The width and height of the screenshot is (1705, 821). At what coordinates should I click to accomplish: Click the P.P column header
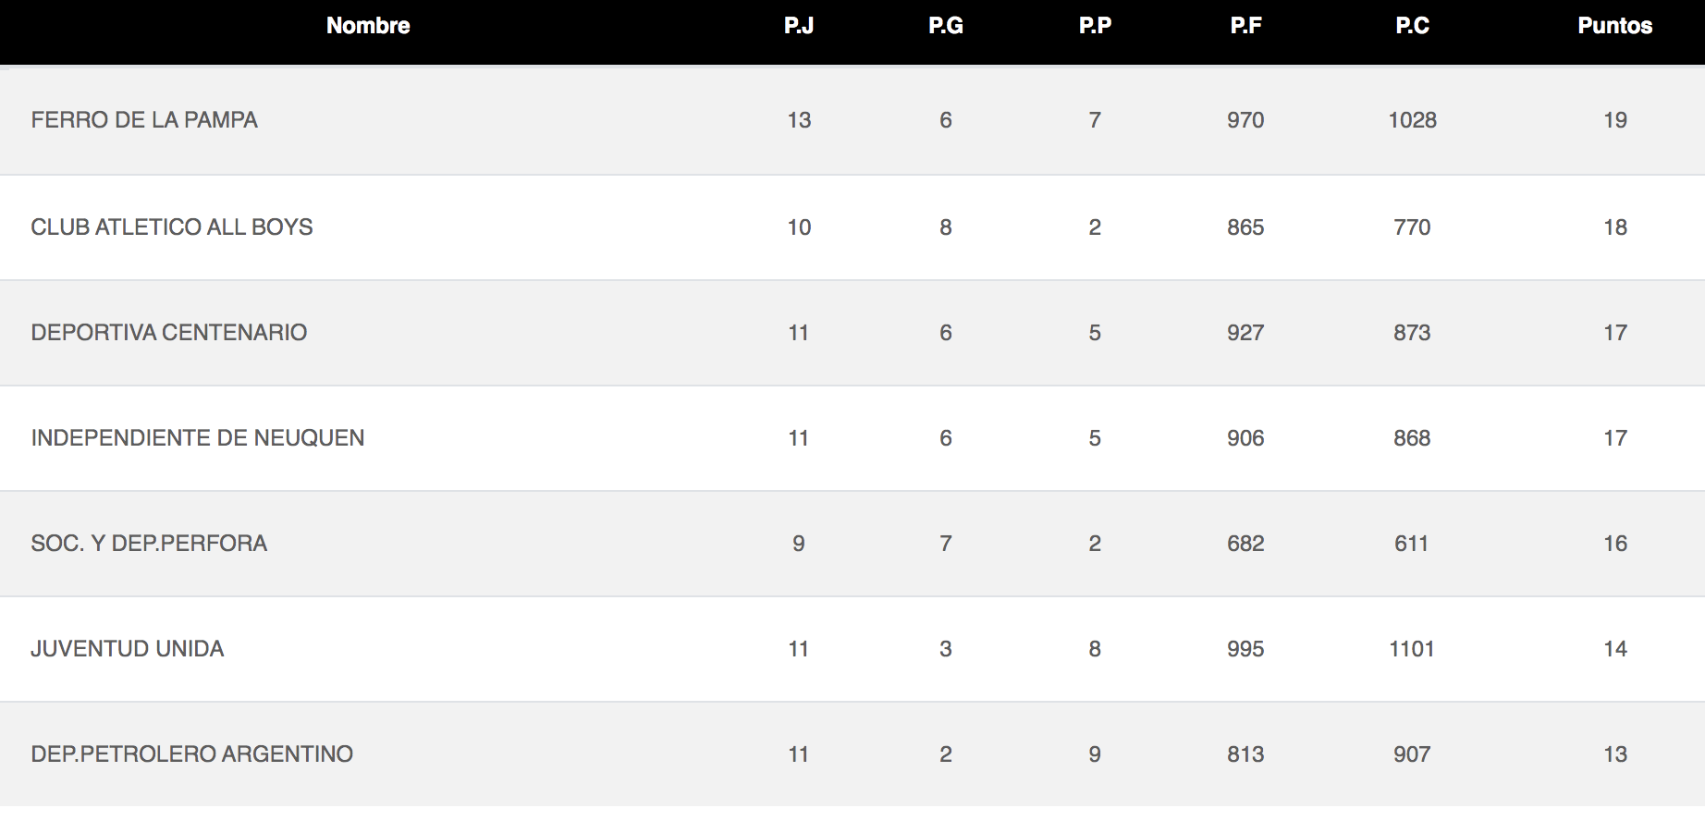[1095, 26]
